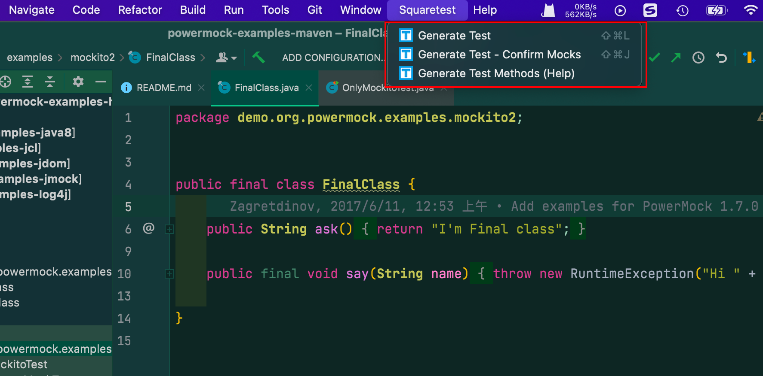Show Git history clock icon
Viewport: 763px width, 376px height.
(x=698, y=58)
